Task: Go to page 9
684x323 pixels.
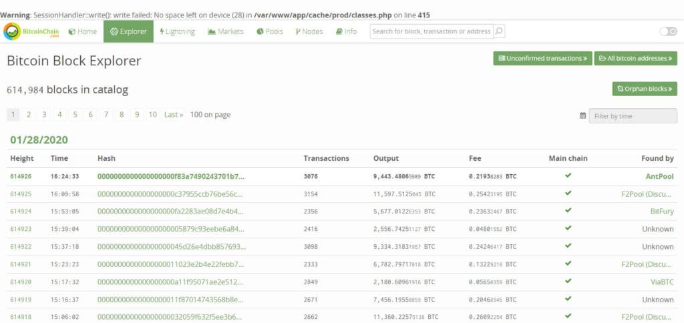Action: [137, 115]
